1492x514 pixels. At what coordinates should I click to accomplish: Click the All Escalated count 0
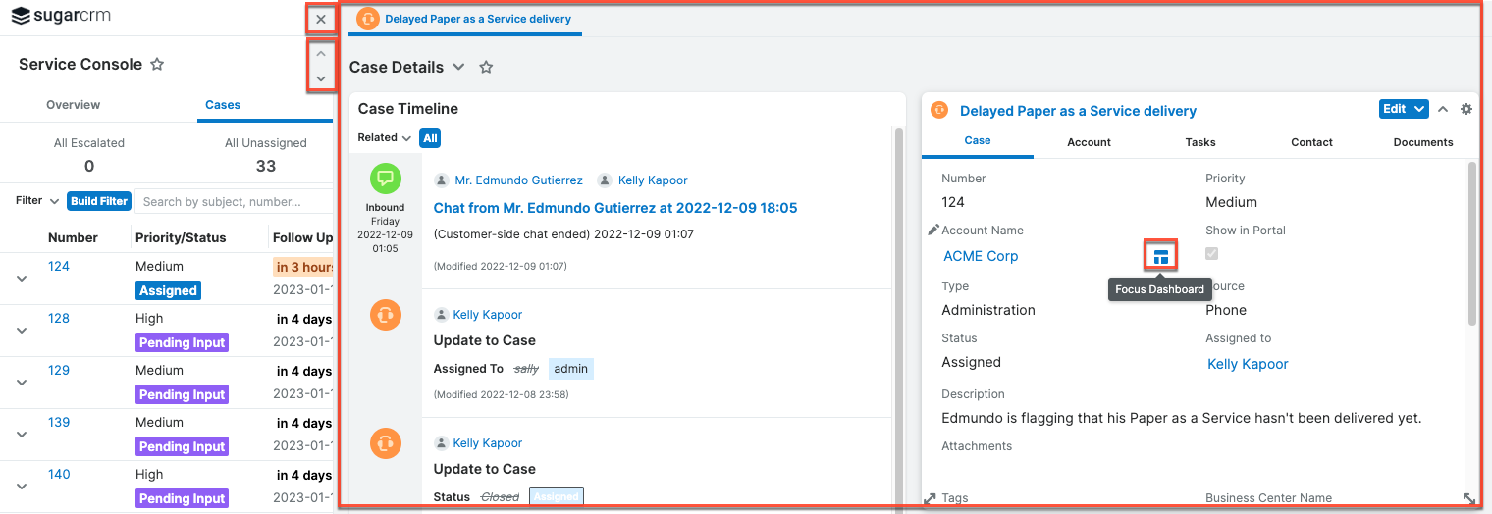[89, 166]
